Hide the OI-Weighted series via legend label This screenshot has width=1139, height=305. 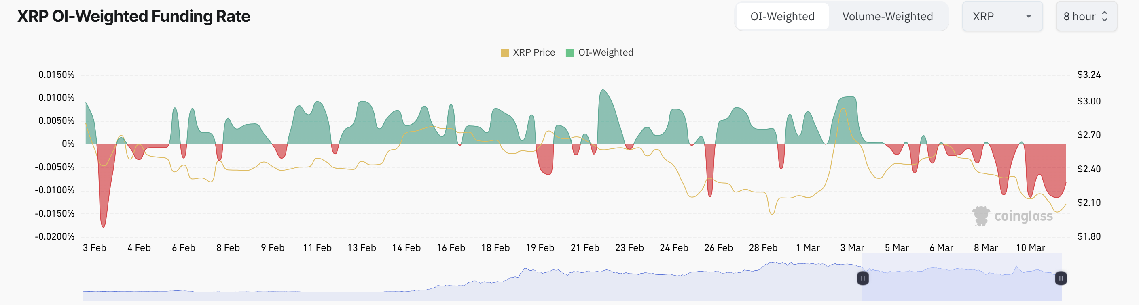[x=605, y=52]
